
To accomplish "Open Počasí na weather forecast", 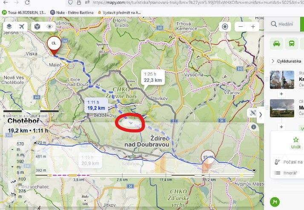I will 288,162.
